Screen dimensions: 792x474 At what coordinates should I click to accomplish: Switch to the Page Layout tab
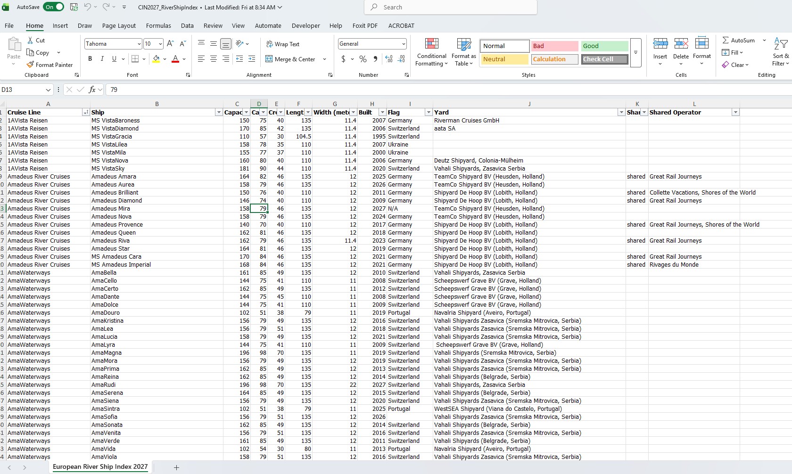119,26
